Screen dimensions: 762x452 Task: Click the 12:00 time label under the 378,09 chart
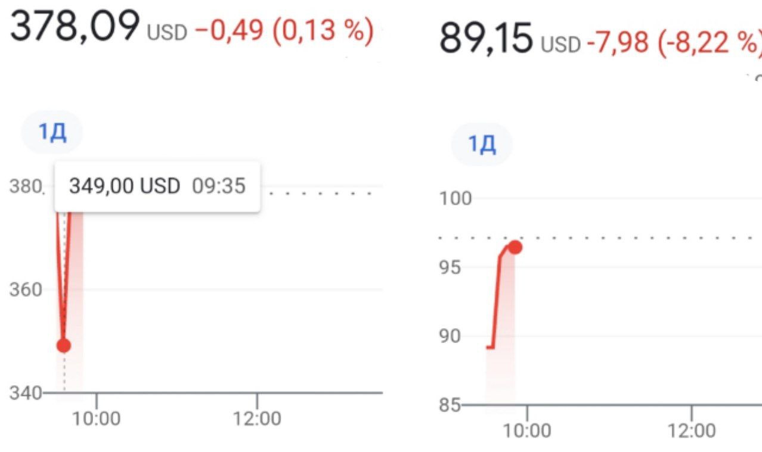pos(256,419)
